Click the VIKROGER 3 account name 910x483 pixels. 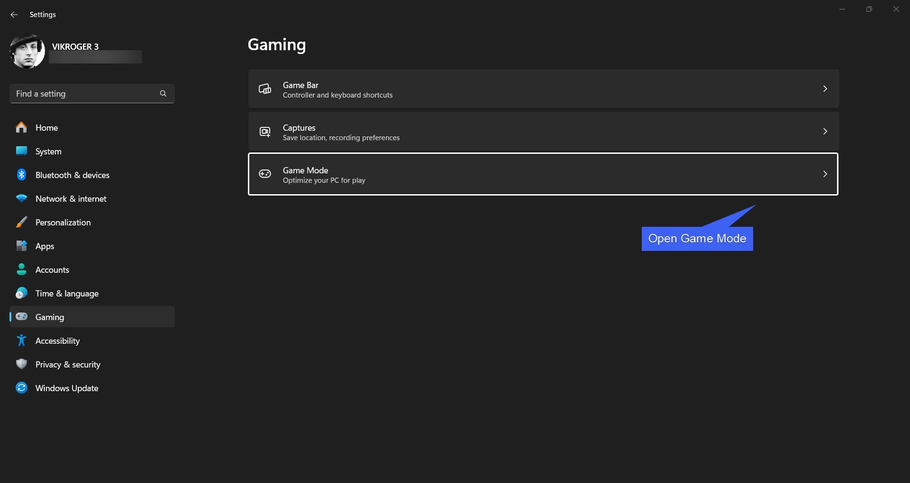[75, 46]
